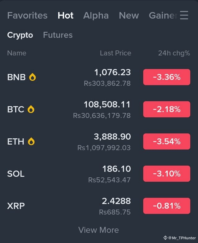Tap the flame icon beside ETH
198x243 pixels.
pos(31,141)
